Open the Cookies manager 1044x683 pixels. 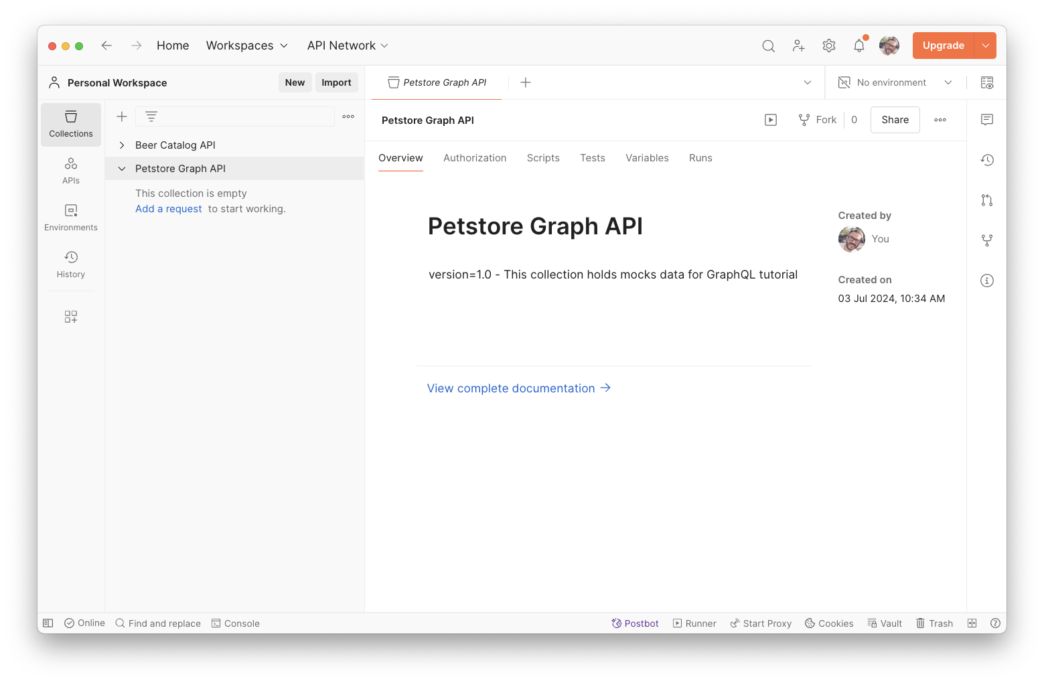click(829, 623)
